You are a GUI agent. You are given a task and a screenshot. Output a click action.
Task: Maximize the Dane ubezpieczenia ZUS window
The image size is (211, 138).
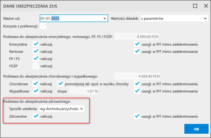195,6
